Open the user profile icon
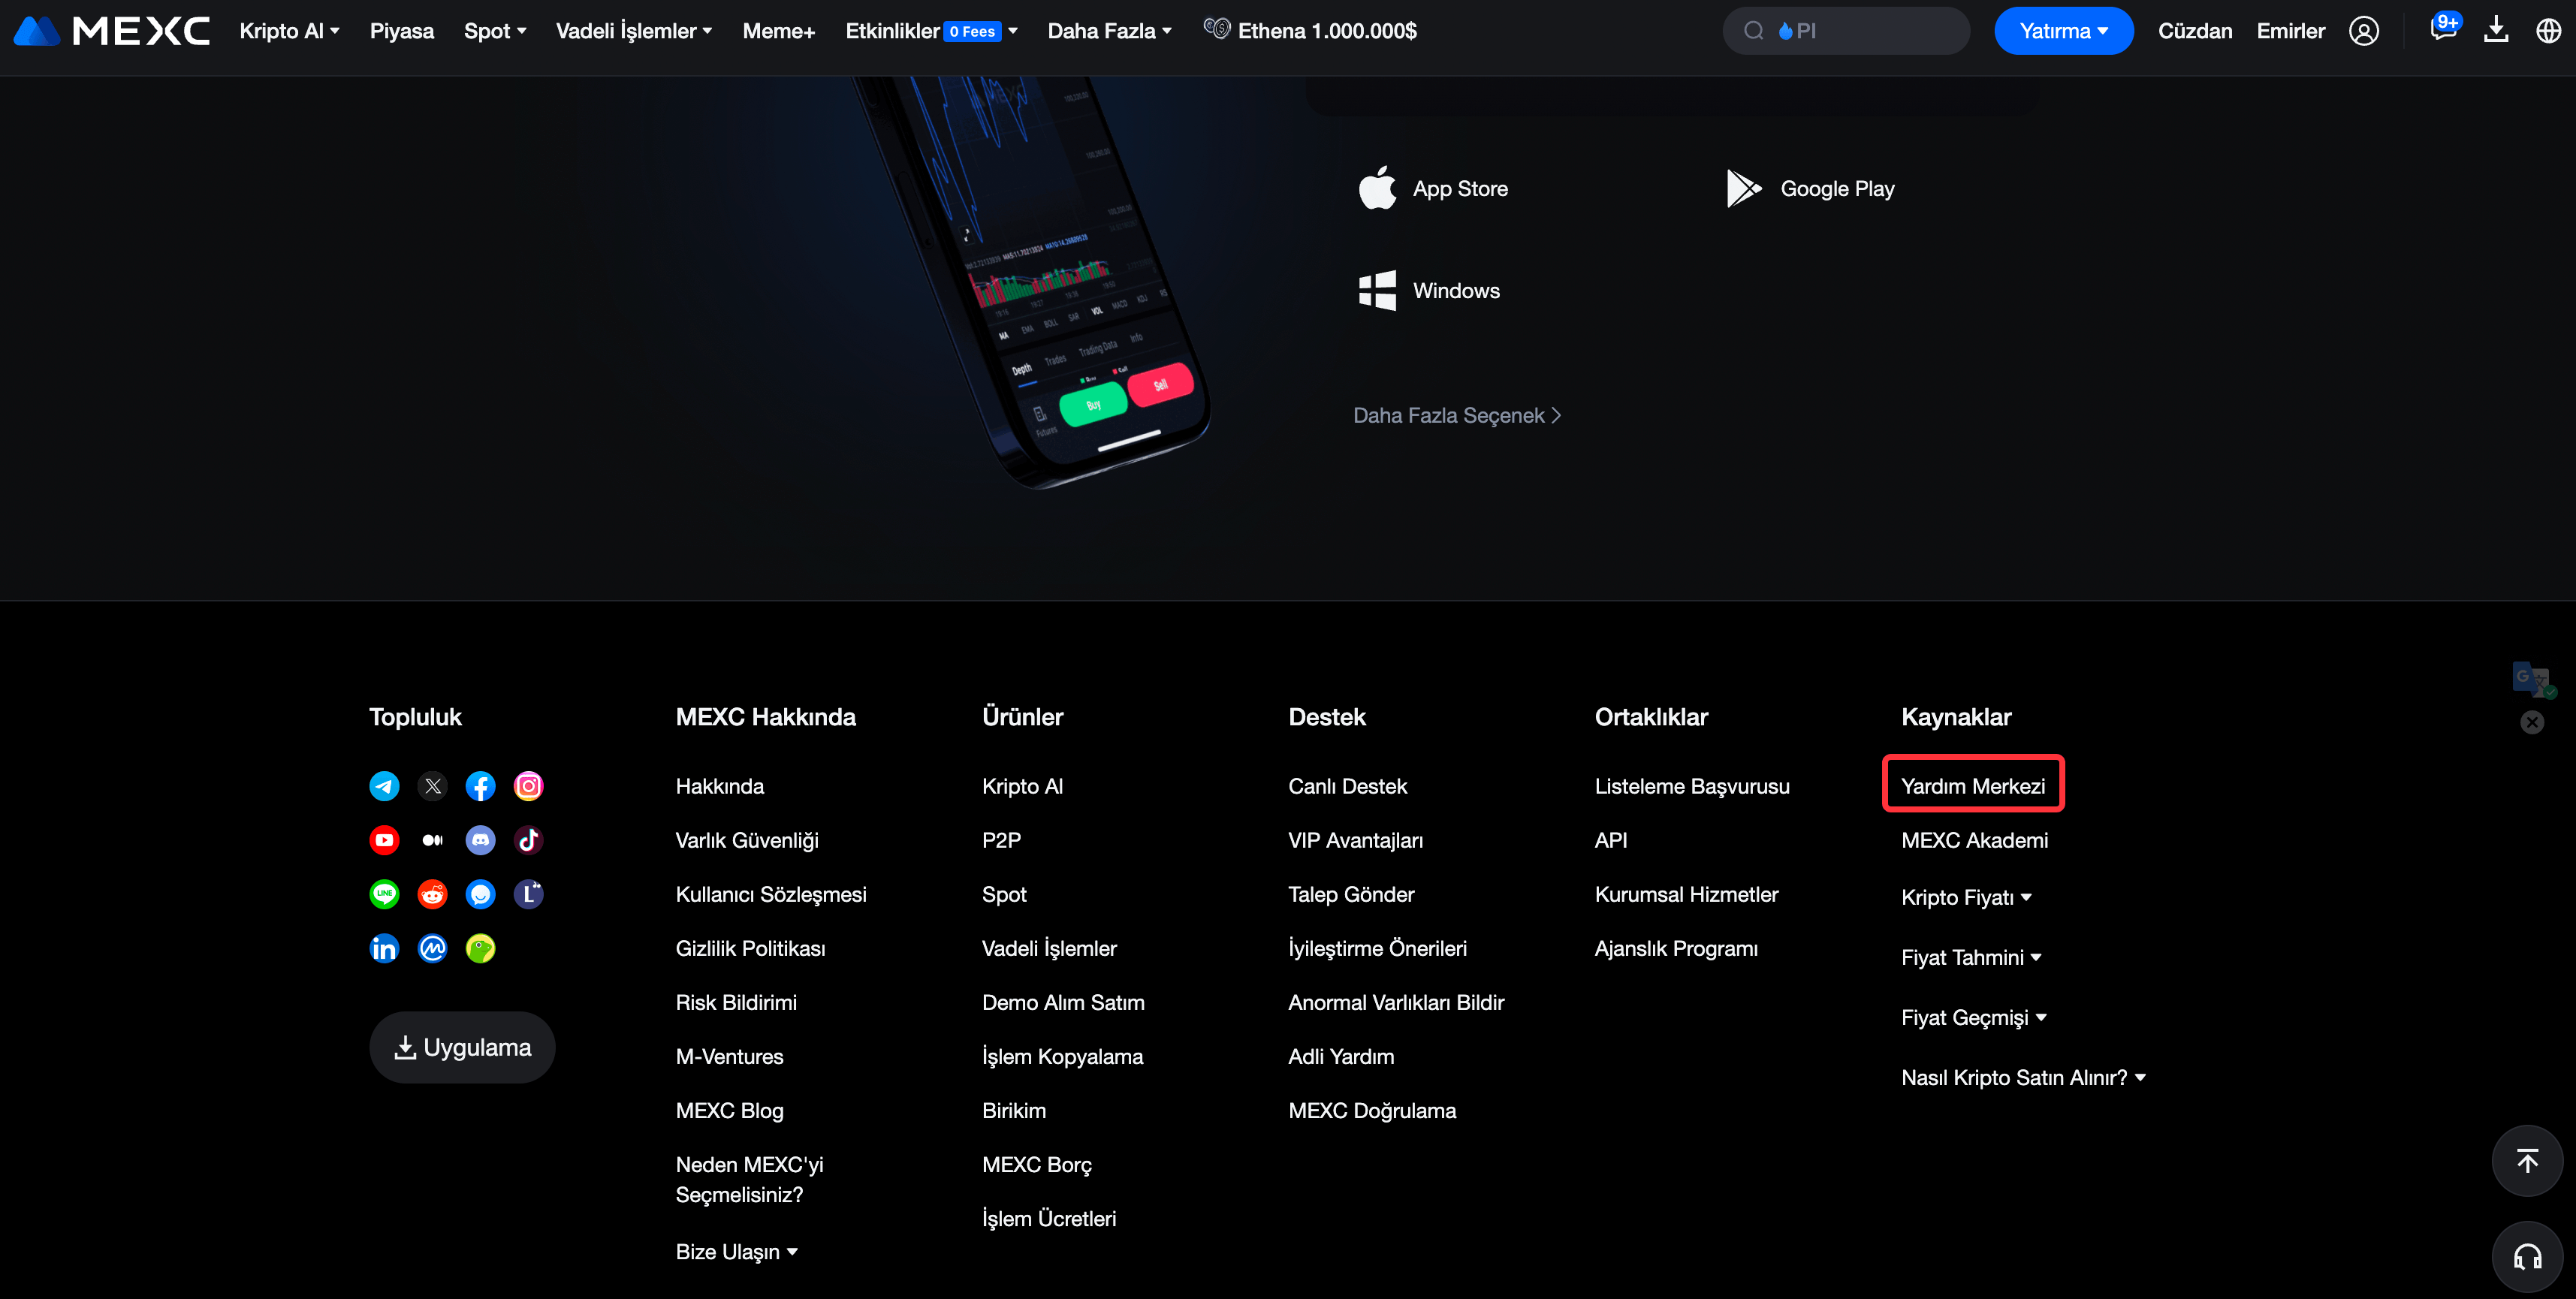Image resolution: width=2576 pixels, height=1299 pixels. tap(2363, 31)
